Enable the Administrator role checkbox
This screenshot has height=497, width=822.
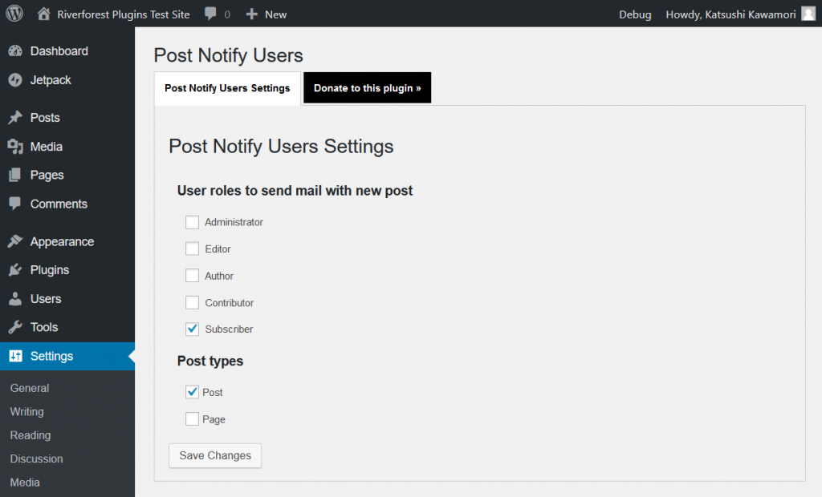click(x=192, y=222)
